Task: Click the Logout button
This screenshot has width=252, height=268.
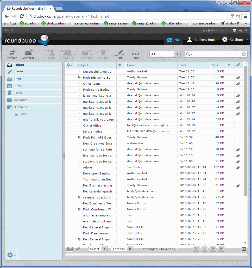Action: coord(240,30)
